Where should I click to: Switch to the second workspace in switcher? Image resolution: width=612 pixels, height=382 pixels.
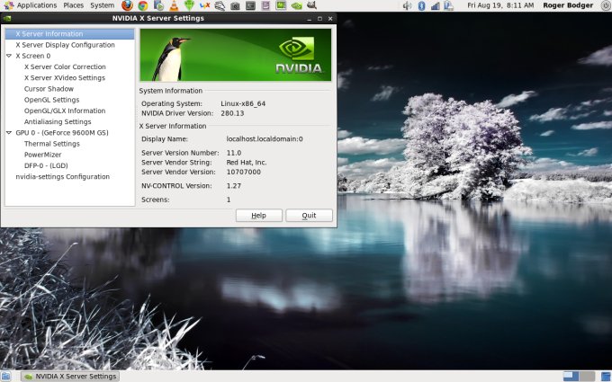pyautogui.click(x=587, y=376)
